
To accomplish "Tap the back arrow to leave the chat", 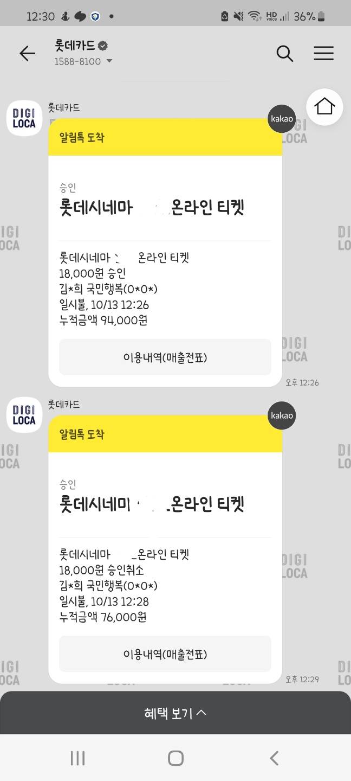I will (27, 54).
